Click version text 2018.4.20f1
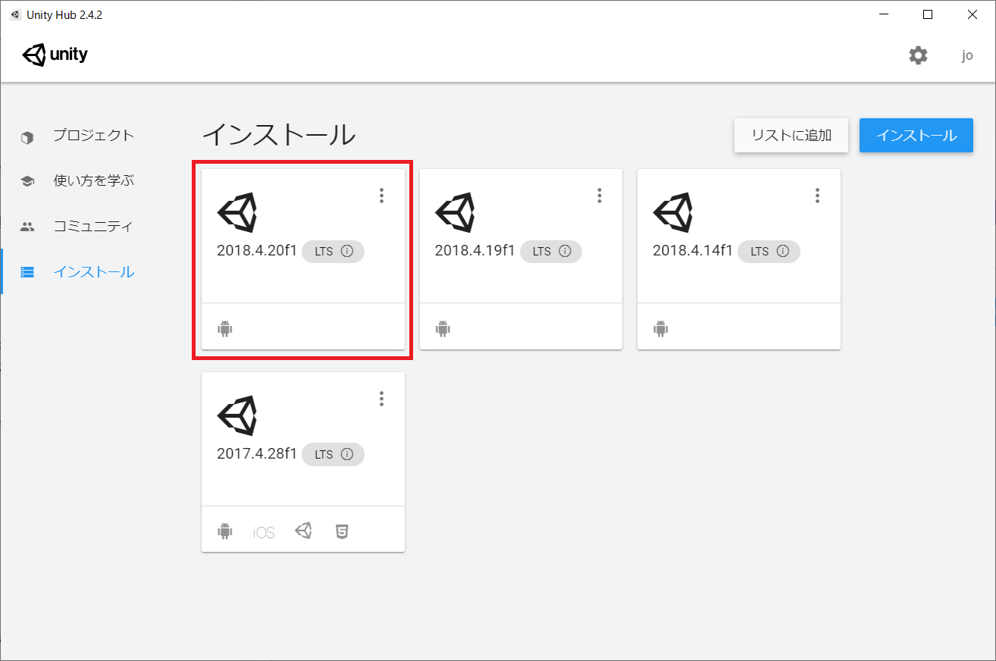996x661 pixels. click(x=257, y=251)
